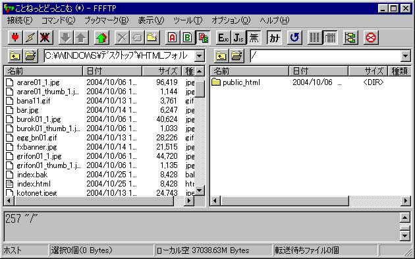Click the disconnect icon with black X

click(x=45, y=38)
